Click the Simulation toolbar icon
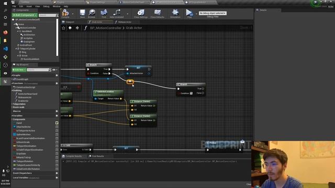This screenshot has width=335, height=188. pos(175,13)
